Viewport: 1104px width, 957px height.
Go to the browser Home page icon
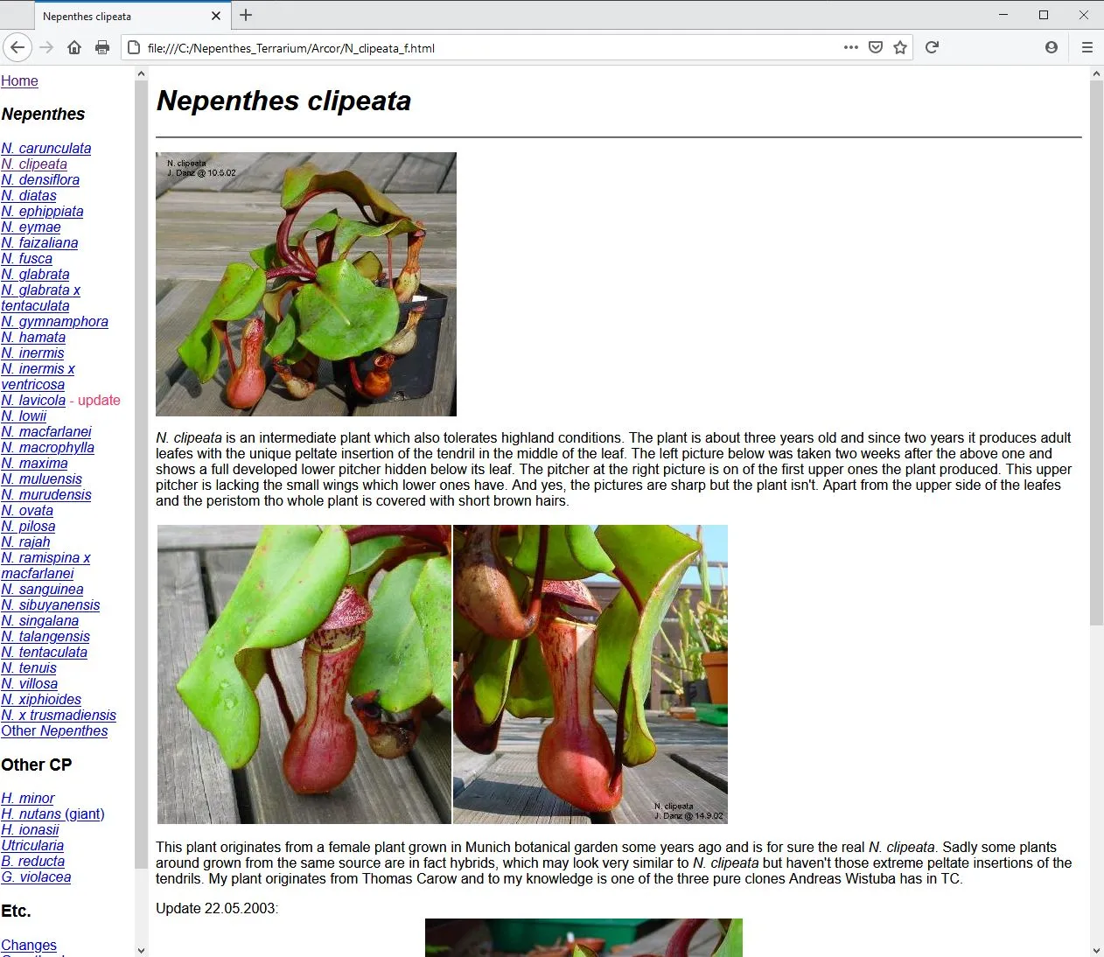pyautogui.click(x=74, y=47)
